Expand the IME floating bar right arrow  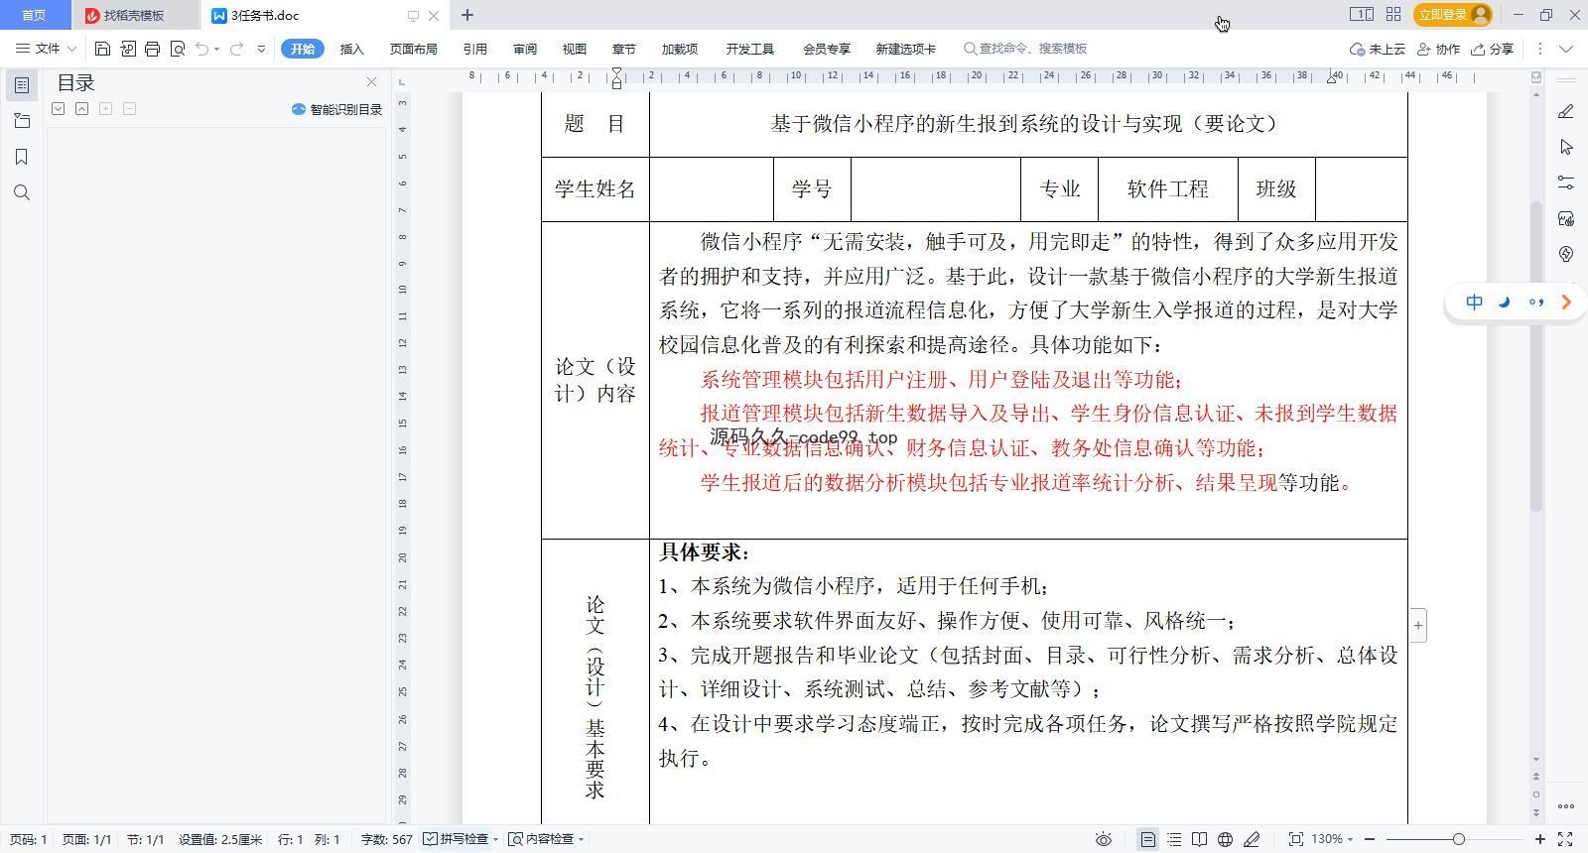click(x=1566, y=302)
